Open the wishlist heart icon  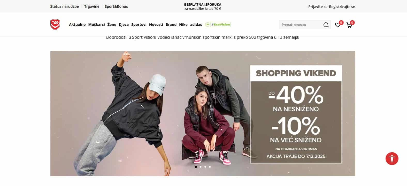337,25
